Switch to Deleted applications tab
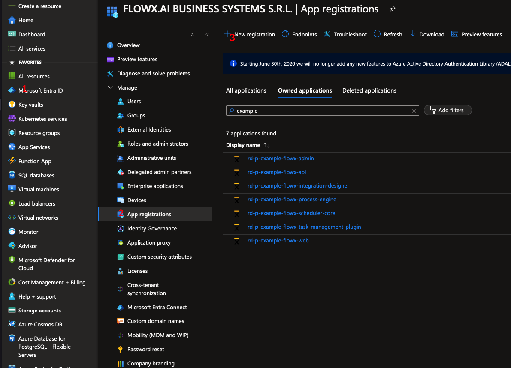 [369, 90]
